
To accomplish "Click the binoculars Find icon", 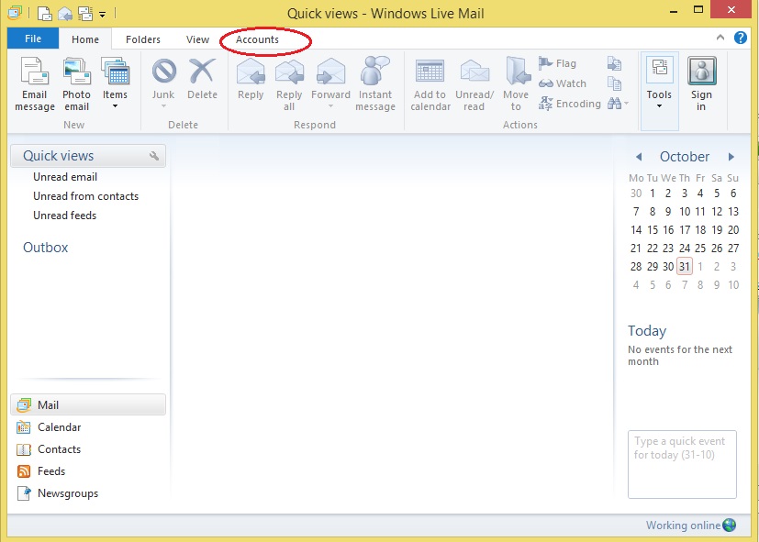I will (x=614, y=103).
